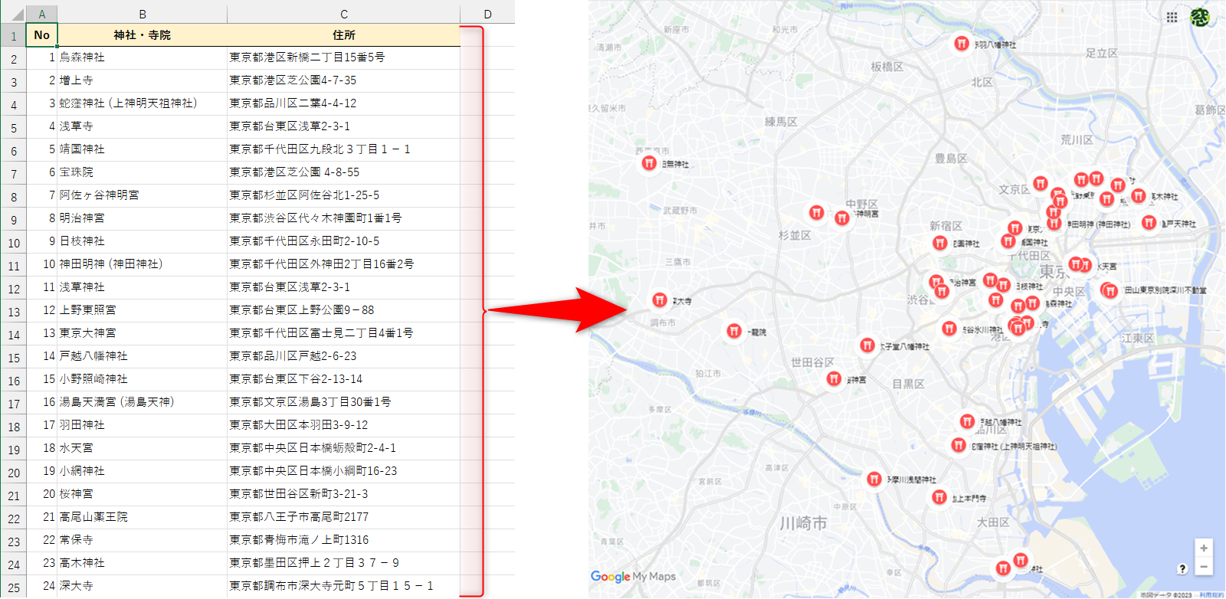Select column B header
The image size is (1226, 599).
click(x=143, y=14)
